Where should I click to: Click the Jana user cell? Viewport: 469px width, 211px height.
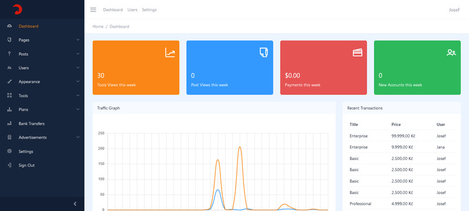click(440, 147)
